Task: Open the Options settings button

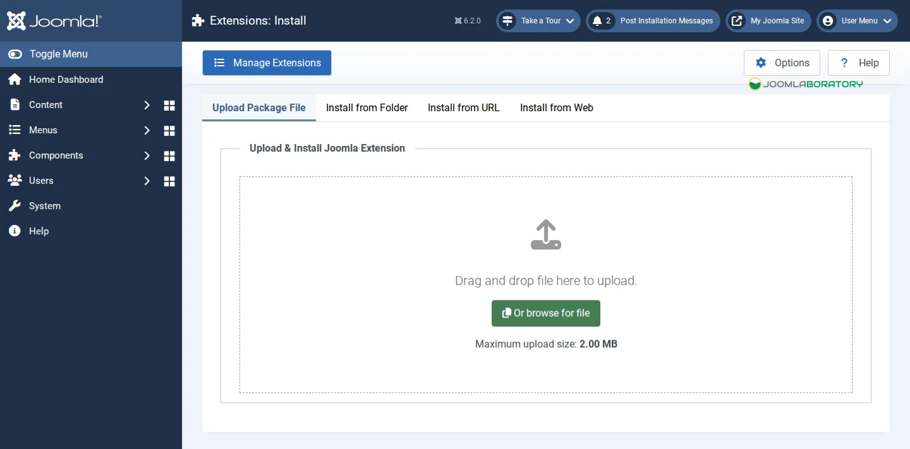Action: (782, 63)
